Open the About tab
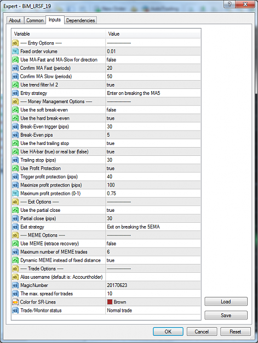This screenshot has height=343, width=258. tap(15, 20)
